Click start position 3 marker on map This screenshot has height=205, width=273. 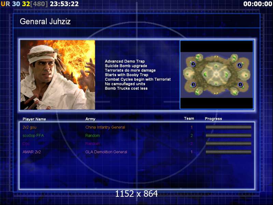[x=193, y=85]
